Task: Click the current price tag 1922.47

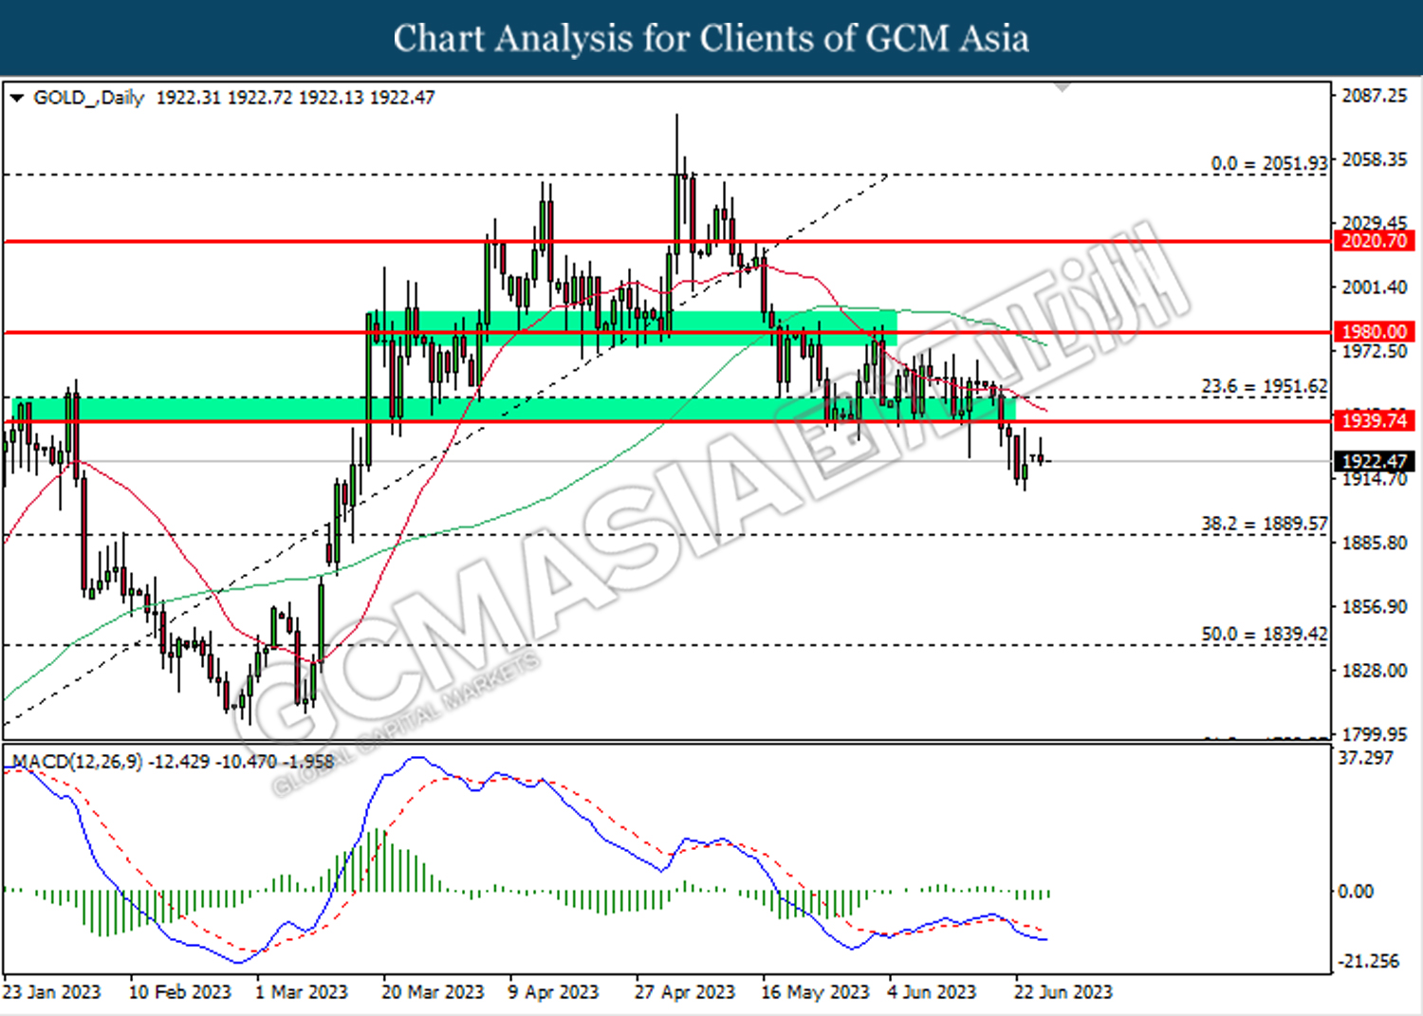Action: coord(1374,462)
